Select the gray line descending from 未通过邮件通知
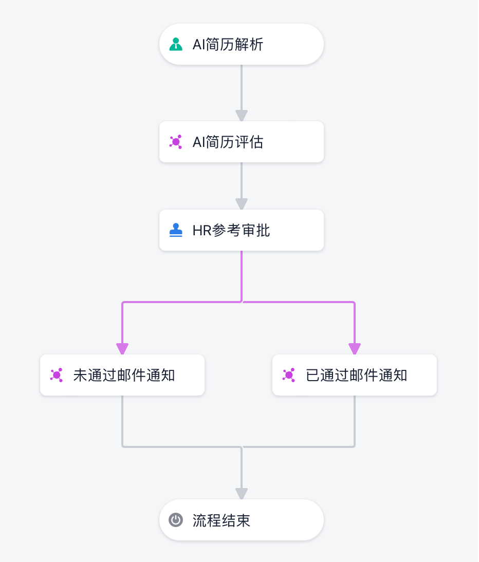 pyautogui.click(x=122, y=420)
